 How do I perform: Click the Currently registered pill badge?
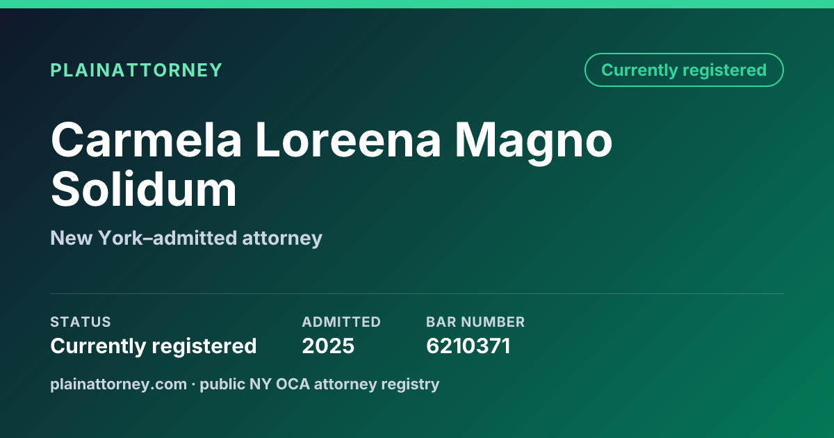pyautogui.click(x=684, y=70)
